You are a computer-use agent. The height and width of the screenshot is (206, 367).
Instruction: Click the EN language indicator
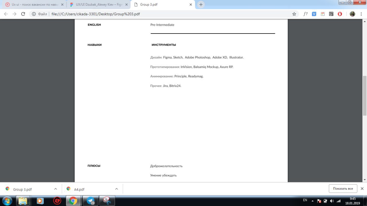[x=305, y=200]
